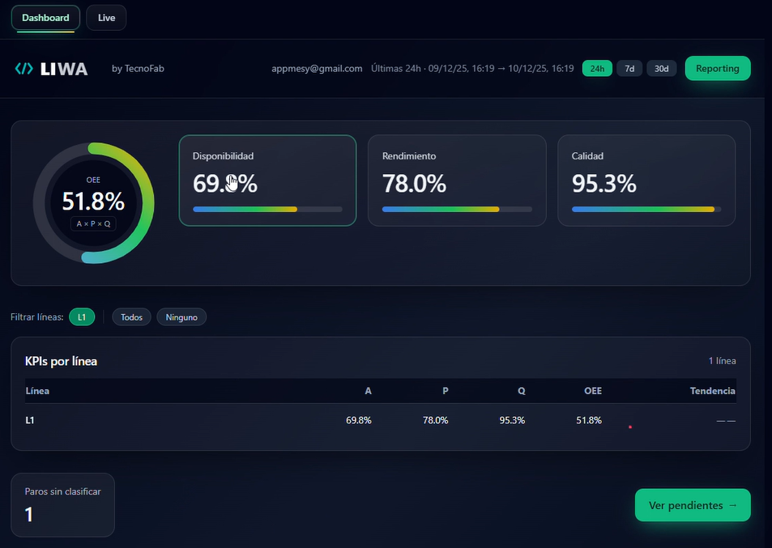The width and height of the screenshot is (772, 548).
Task: Clear line filter with Ninguno
Action: [181, 317]
